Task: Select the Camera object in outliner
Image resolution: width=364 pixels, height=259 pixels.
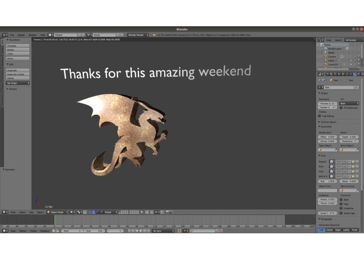Action: pos(332,57)
